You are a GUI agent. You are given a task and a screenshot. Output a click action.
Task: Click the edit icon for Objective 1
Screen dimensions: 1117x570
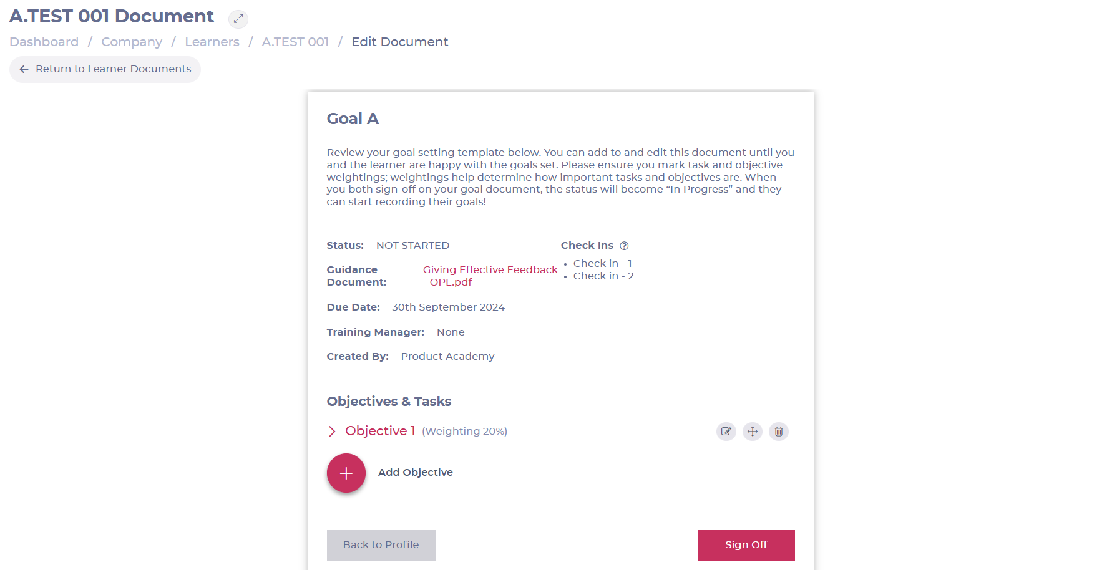[726, 432]
